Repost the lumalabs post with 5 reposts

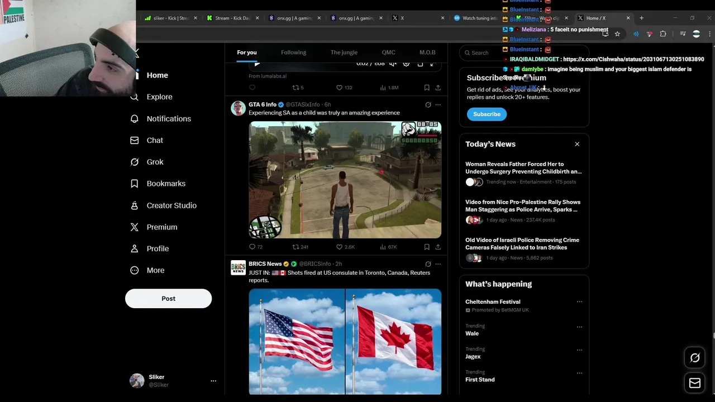(x=298, y=88)
